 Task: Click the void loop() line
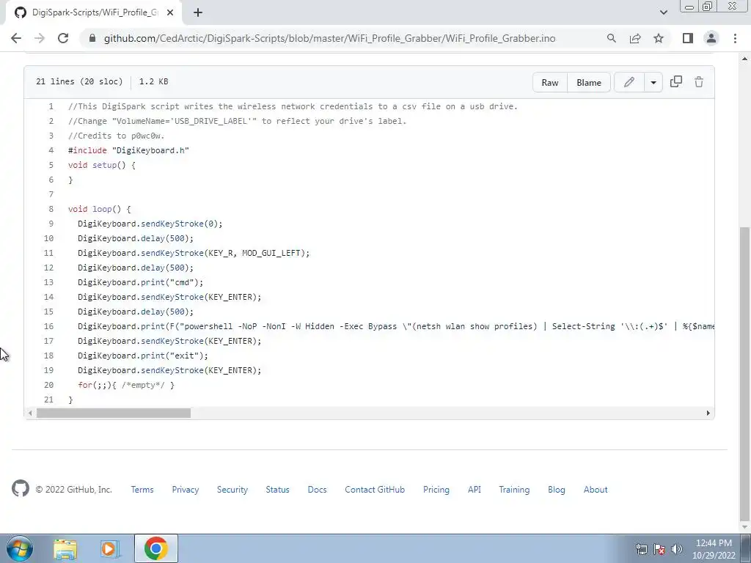point(99,209)
